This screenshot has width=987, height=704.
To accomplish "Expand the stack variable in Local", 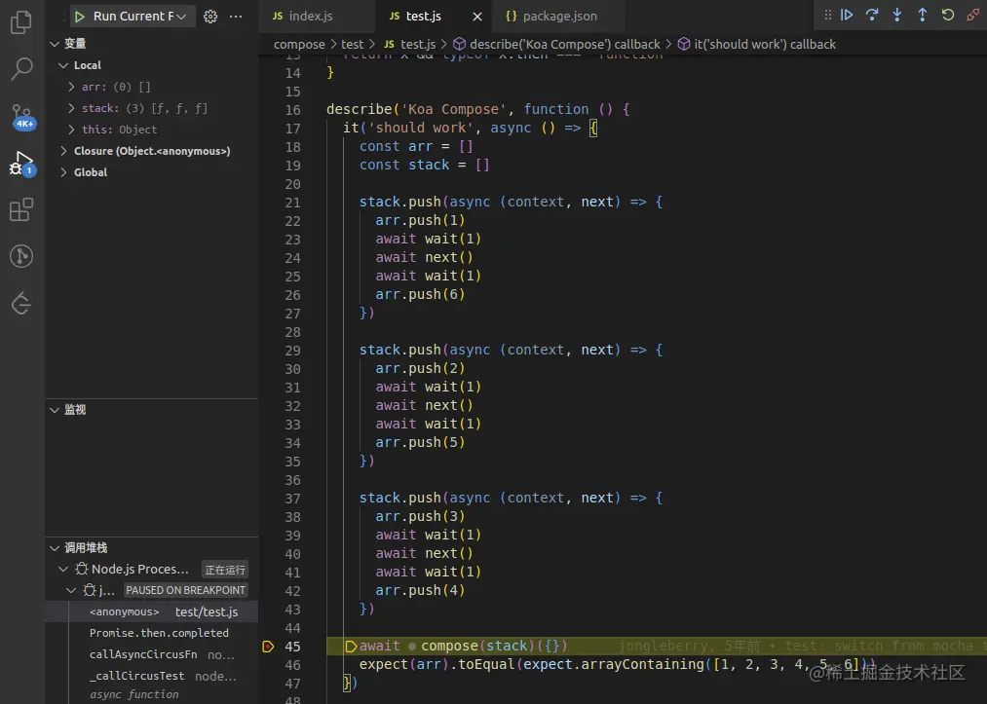I will [72, 108].
